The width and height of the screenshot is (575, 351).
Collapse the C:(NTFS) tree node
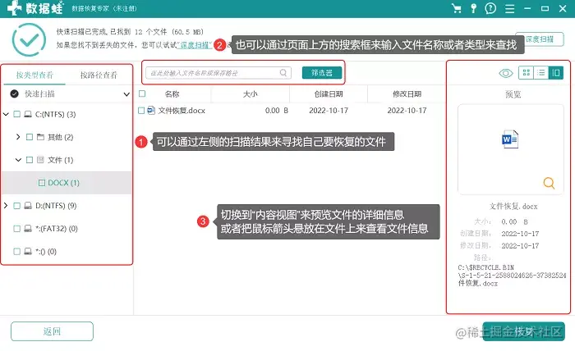[6, 114]
